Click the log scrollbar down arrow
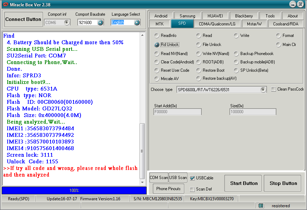The image size is (307, 210). 142,182
